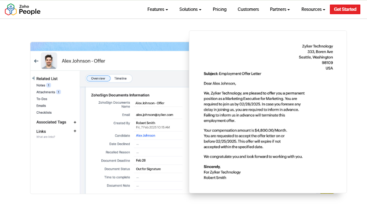Click the Notes count badge
Screen dimensions: 367x217
[x=48, y=85]
